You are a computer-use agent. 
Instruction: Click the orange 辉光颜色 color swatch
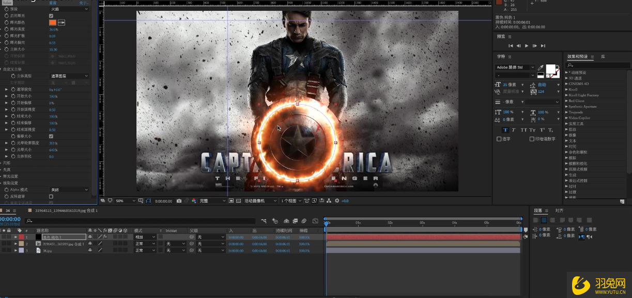[x=53, y=23]
